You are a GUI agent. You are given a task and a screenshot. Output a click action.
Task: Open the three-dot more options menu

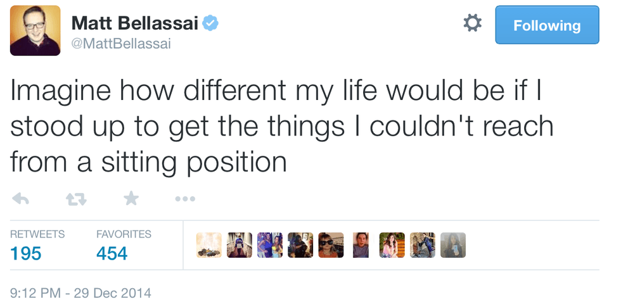185,199
